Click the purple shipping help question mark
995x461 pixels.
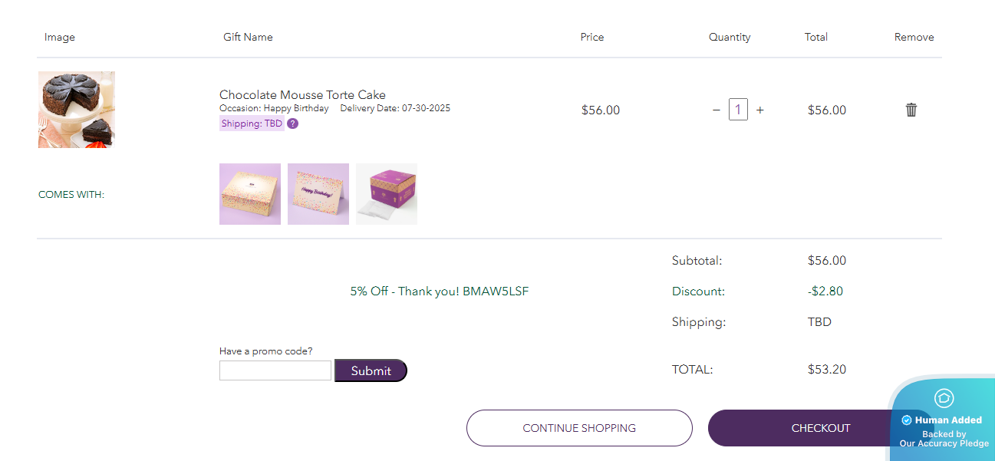click(x=293, y=123)
